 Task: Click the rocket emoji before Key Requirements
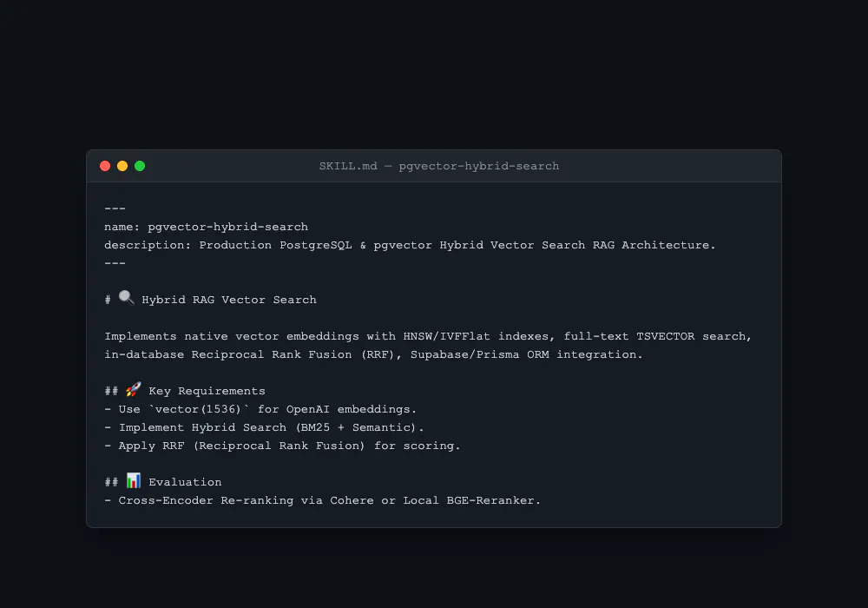point(134,389)
